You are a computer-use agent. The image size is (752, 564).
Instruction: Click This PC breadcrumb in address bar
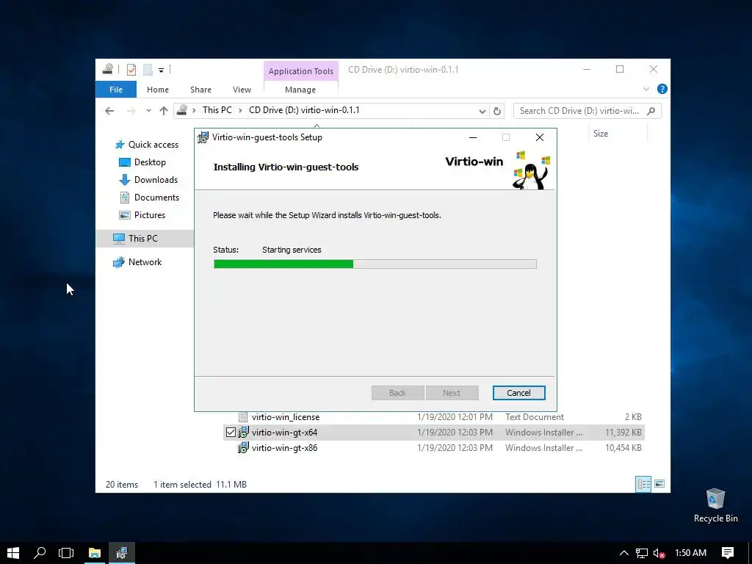coord(217,110)
